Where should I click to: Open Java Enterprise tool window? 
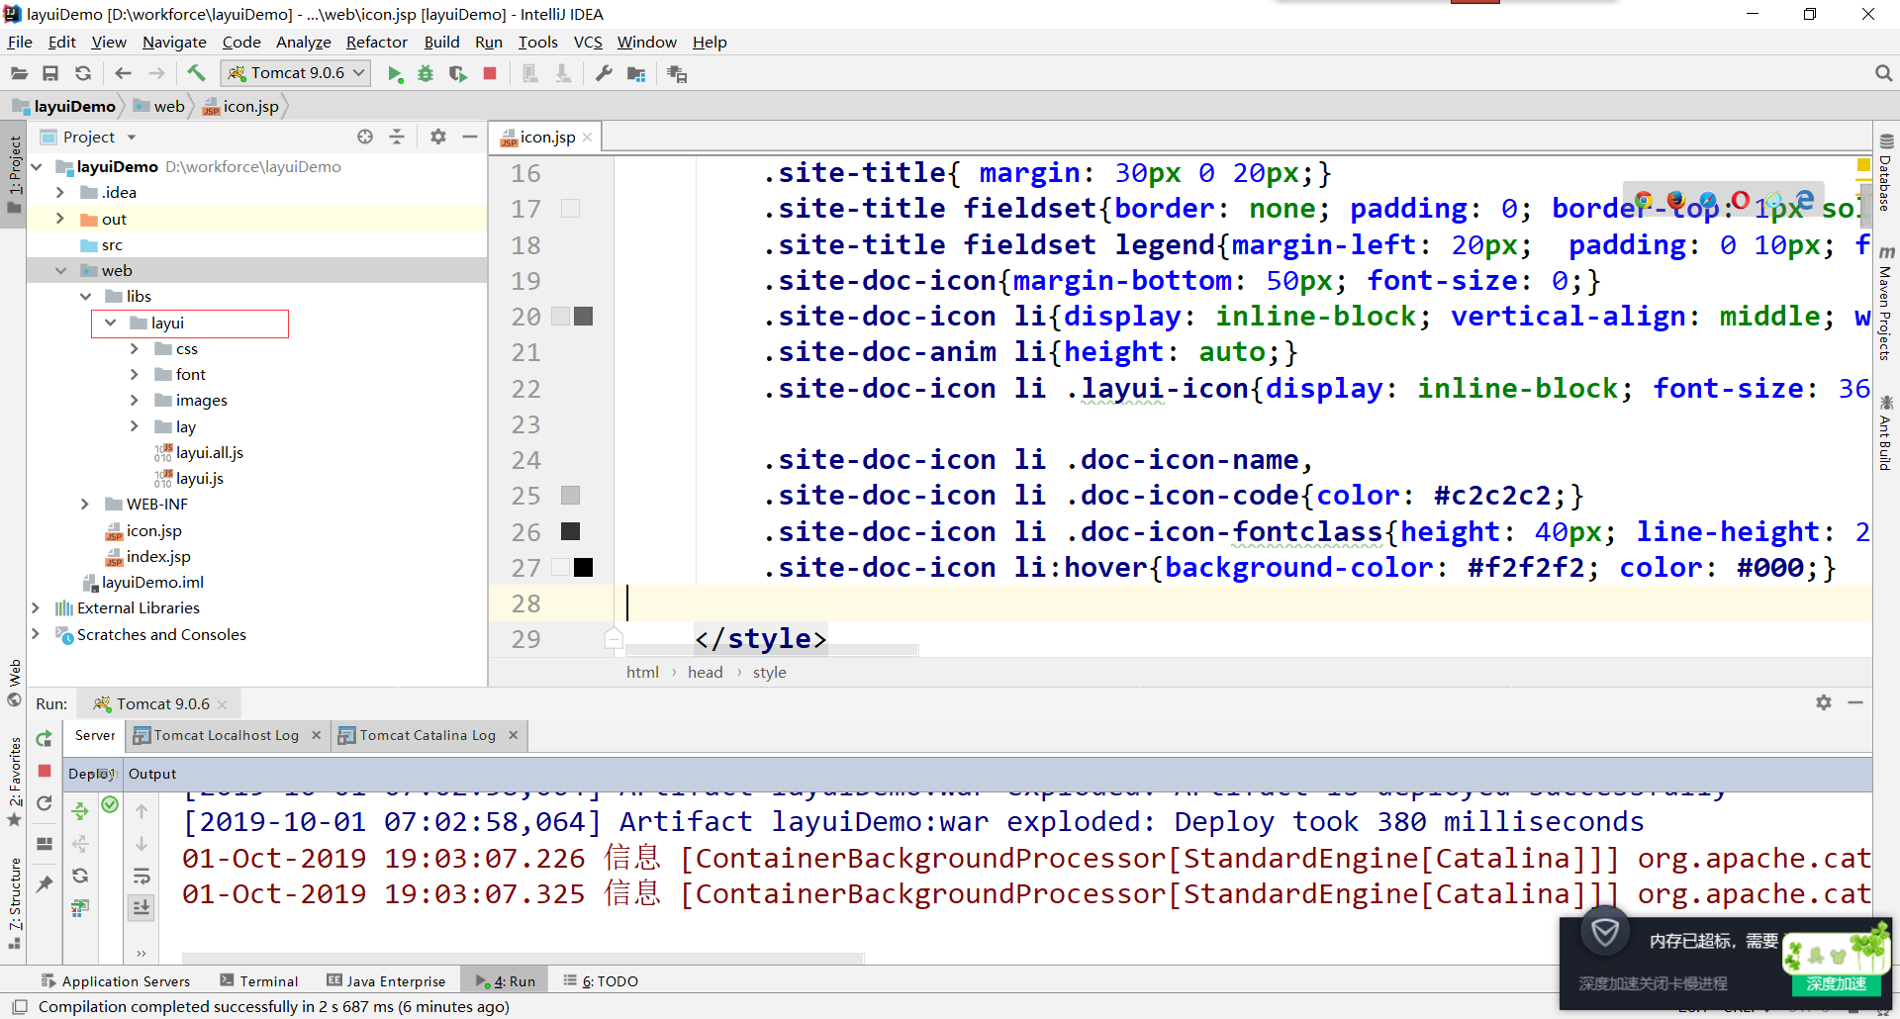(x=387, y=981)
